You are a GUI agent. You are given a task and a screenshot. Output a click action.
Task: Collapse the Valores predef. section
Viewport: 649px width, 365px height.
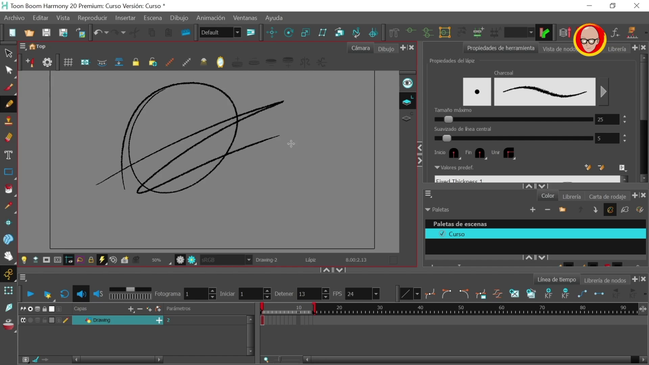click(x=437, y=167)
